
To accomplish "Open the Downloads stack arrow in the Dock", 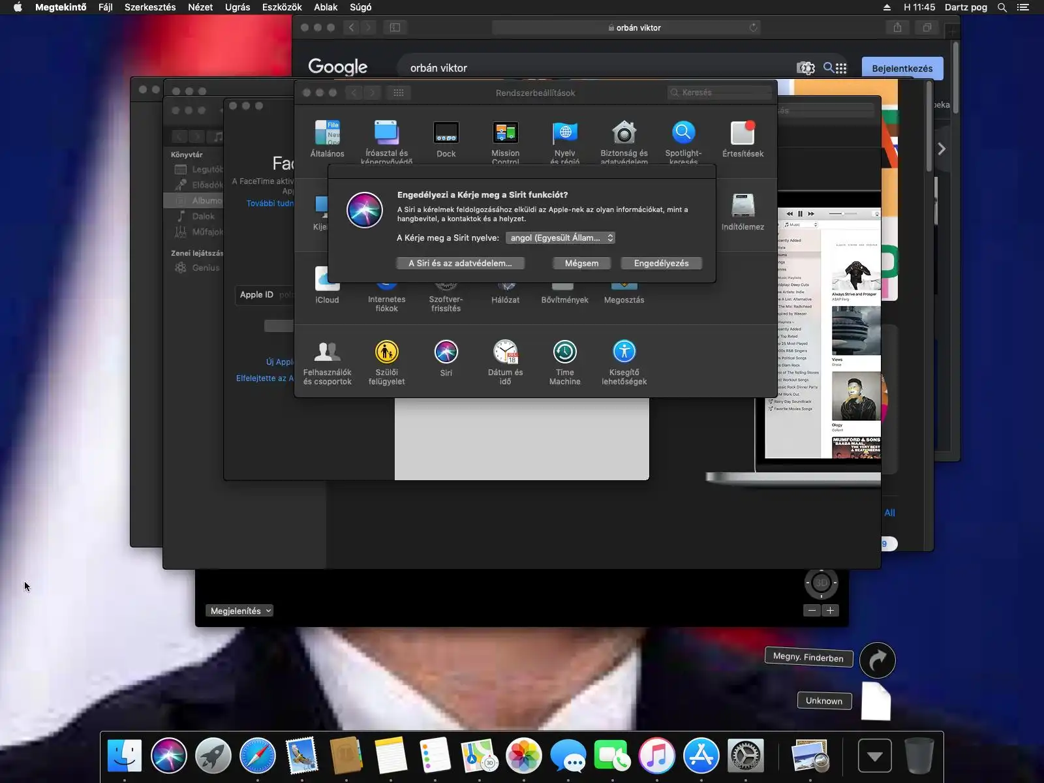I will pyautogui.click(x=875, y=756).
